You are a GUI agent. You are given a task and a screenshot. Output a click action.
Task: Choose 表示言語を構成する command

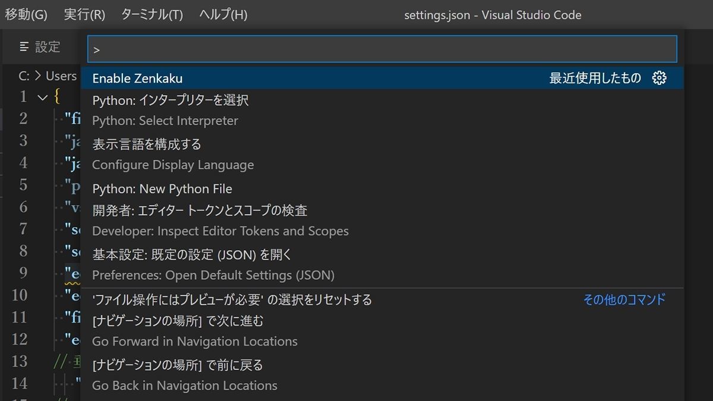(382, 154)
